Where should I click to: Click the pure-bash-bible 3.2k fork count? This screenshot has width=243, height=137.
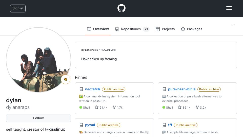click(203, 108)
